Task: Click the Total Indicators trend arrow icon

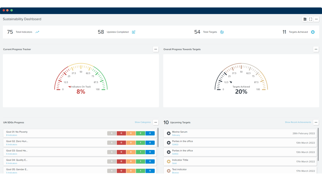Action: (37, 32)
